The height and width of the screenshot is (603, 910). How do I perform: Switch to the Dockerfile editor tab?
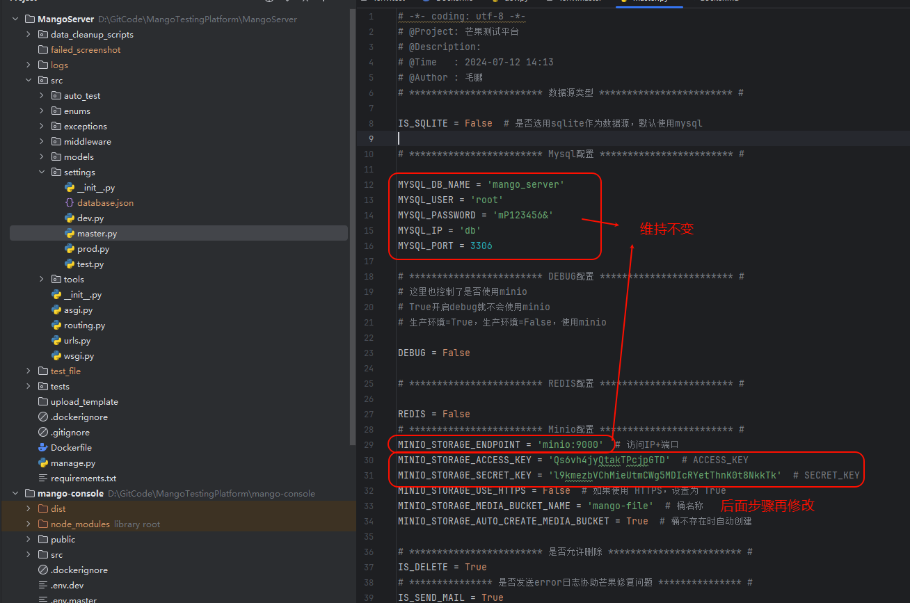tap(452, 2)
